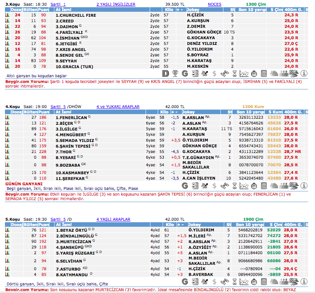
Task: Click the Puan column header in race 4
Action: (44, 112)
